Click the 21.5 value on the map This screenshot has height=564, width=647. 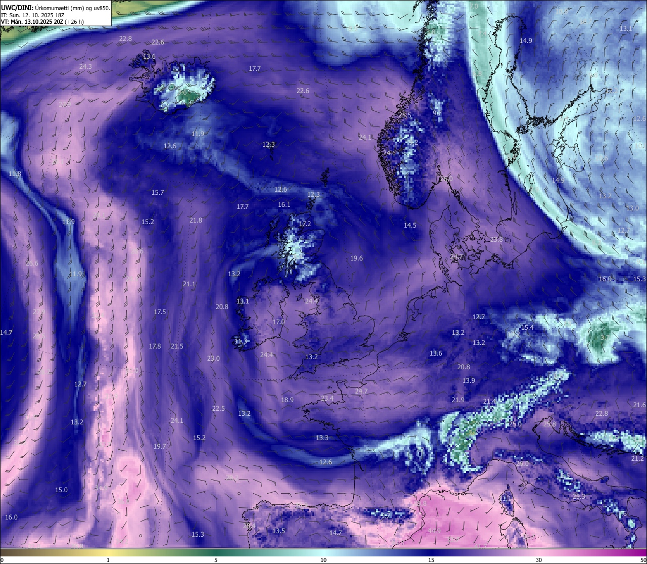[x=177, y=346]
